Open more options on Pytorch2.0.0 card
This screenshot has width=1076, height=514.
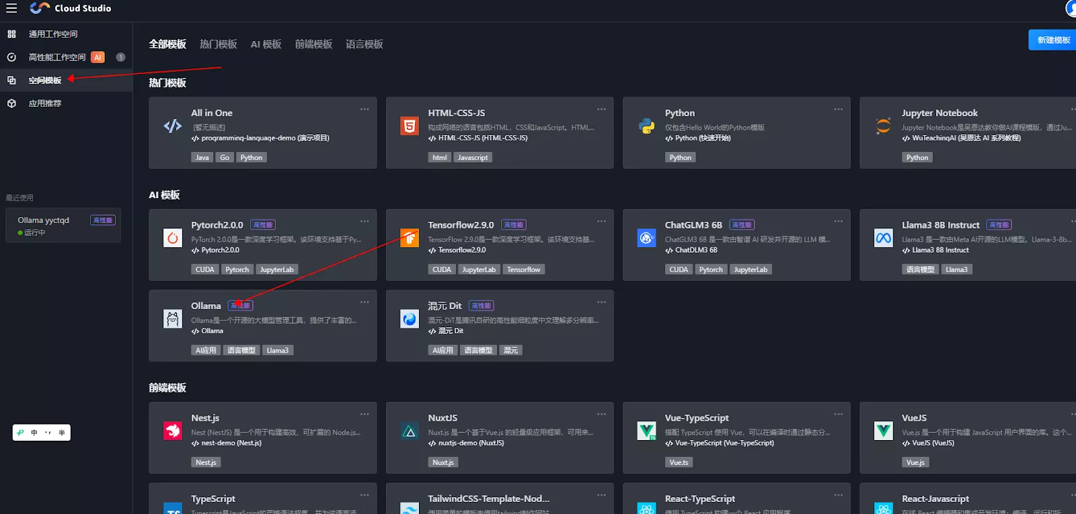coord(364,221)
